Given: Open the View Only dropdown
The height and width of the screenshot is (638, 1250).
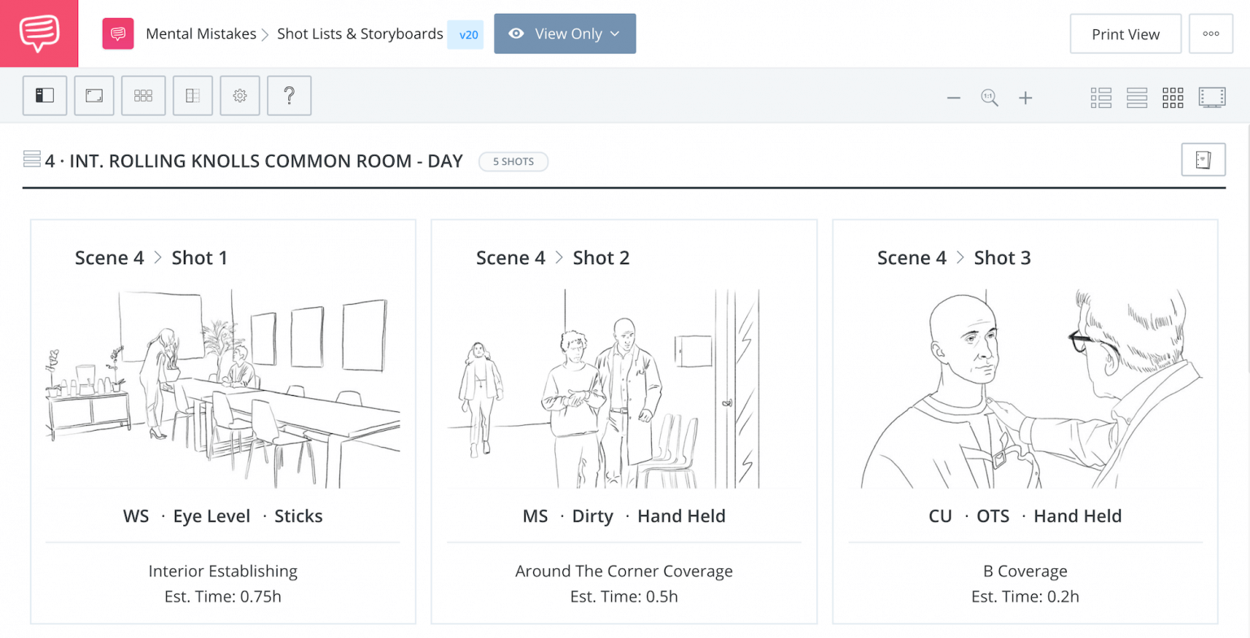Looking at the screenshot, I should click(x=565, y=34).
